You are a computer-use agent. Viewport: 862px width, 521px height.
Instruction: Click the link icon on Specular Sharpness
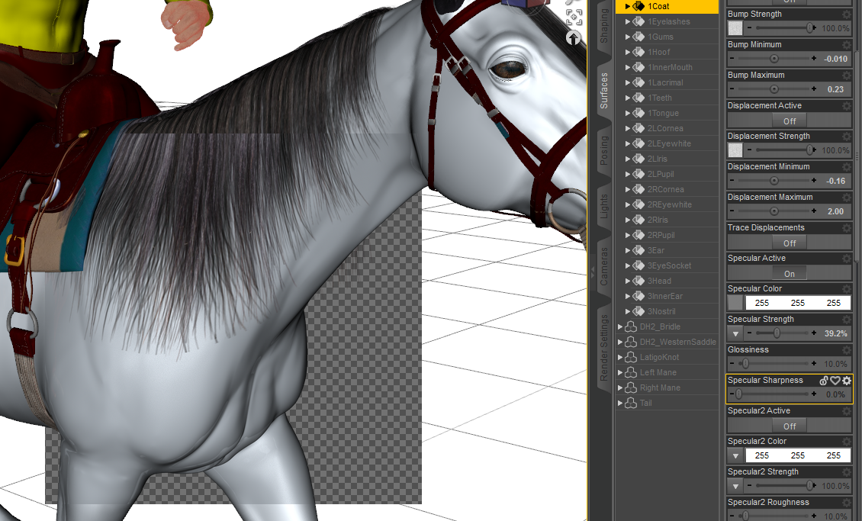[x=824, y=381]
